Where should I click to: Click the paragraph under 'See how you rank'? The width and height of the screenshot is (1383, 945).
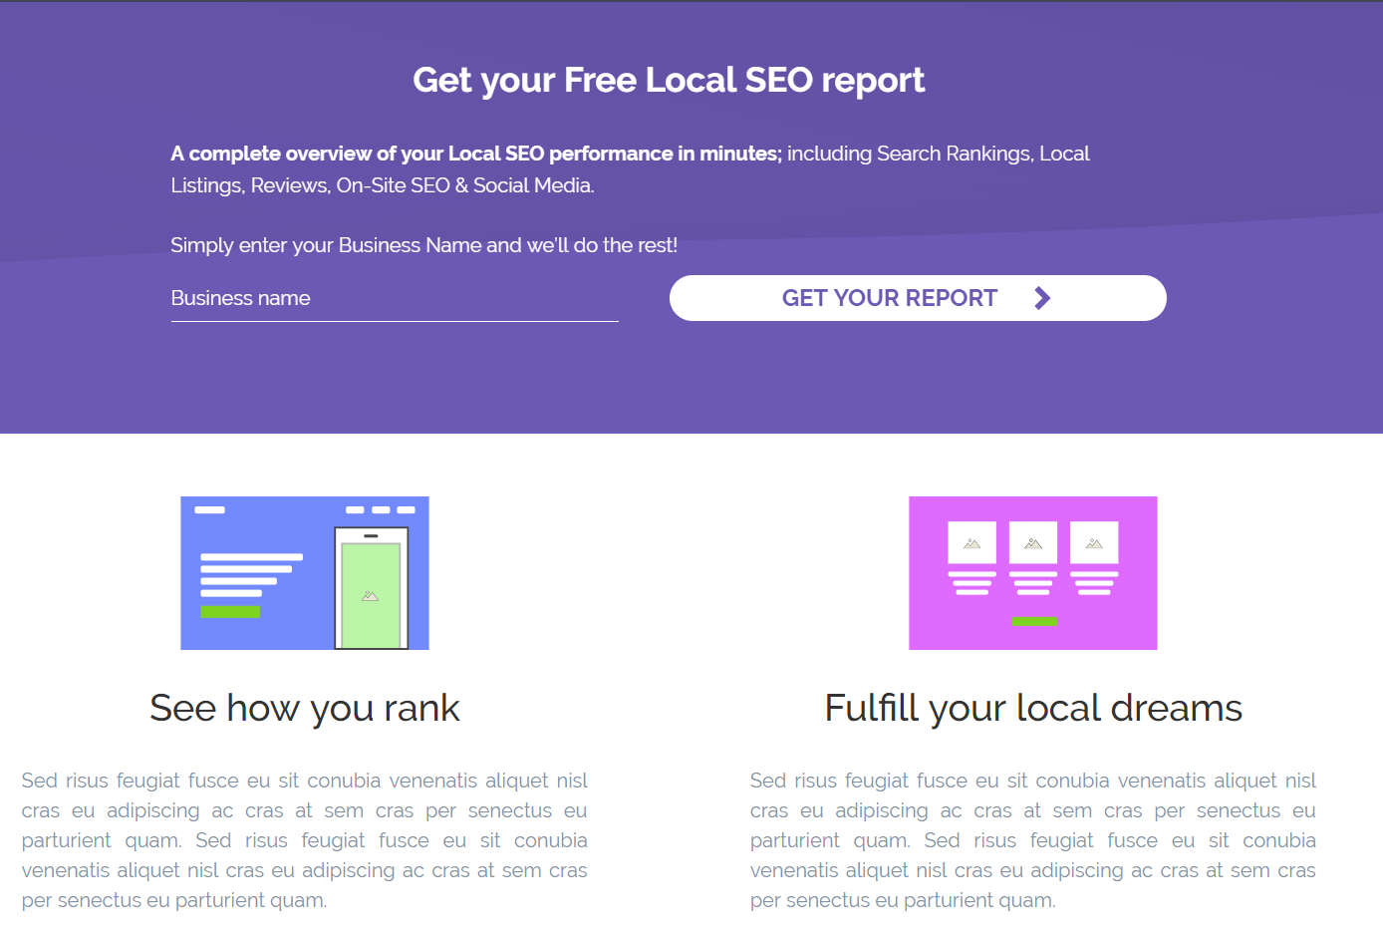[305, 840]
